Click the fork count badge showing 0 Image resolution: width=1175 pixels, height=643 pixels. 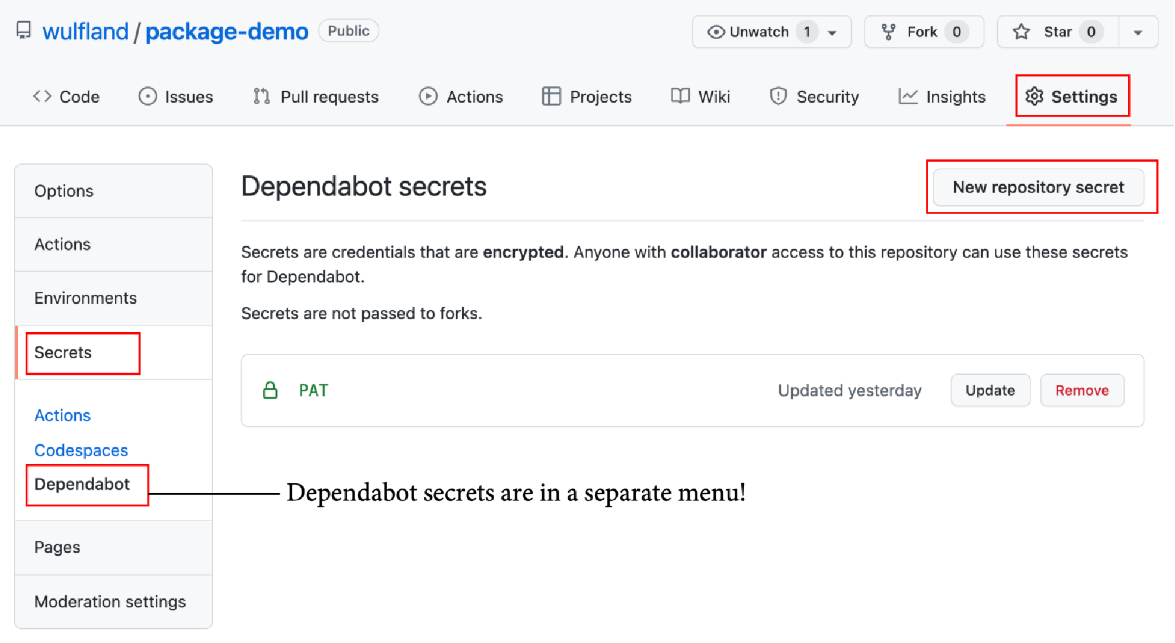(956, 32)
